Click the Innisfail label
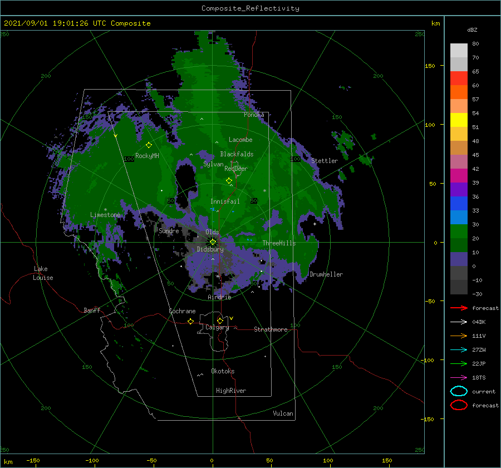The image size is (501, 468). tap(225, 201)
